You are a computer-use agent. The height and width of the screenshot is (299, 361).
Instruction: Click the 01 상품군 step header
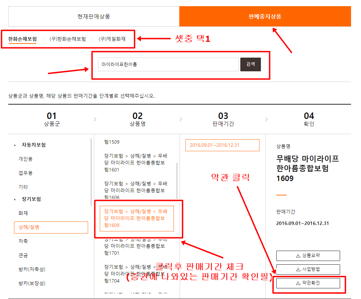(51, 119)
